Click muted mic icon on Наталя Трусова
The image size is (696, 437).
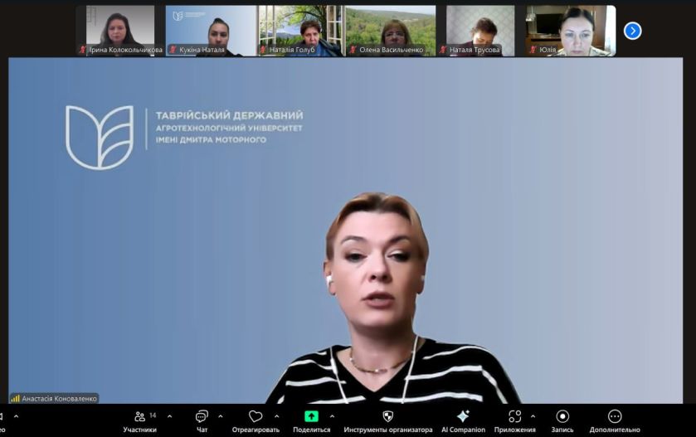tap(443, 50)
